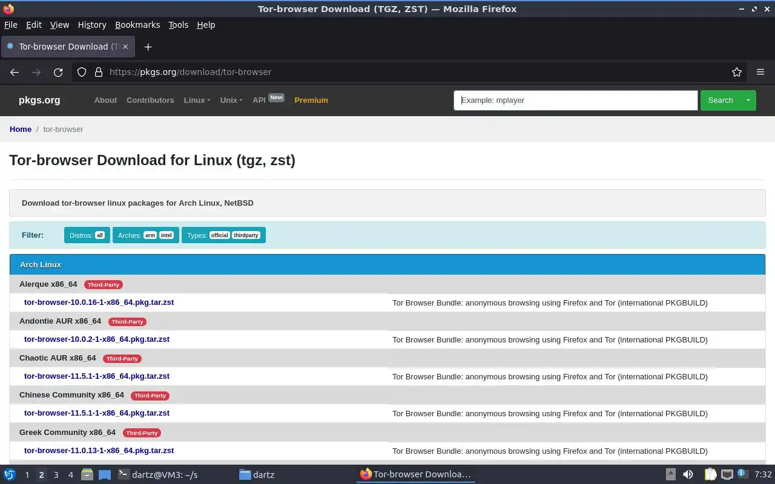The width and height of the screenshot is (775, 484).
Task: Open the History menu
Action: click(92, 25)
